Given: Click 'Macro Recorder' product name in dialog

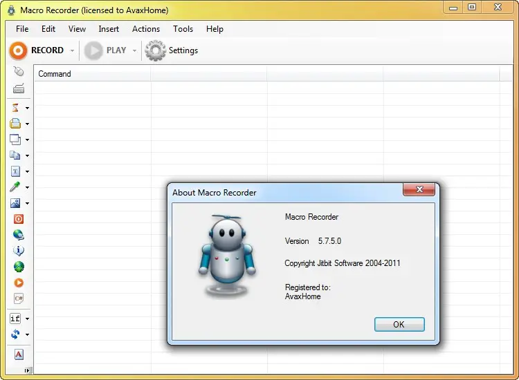Looking at the screenshot, I should click(x=312, y=217).
